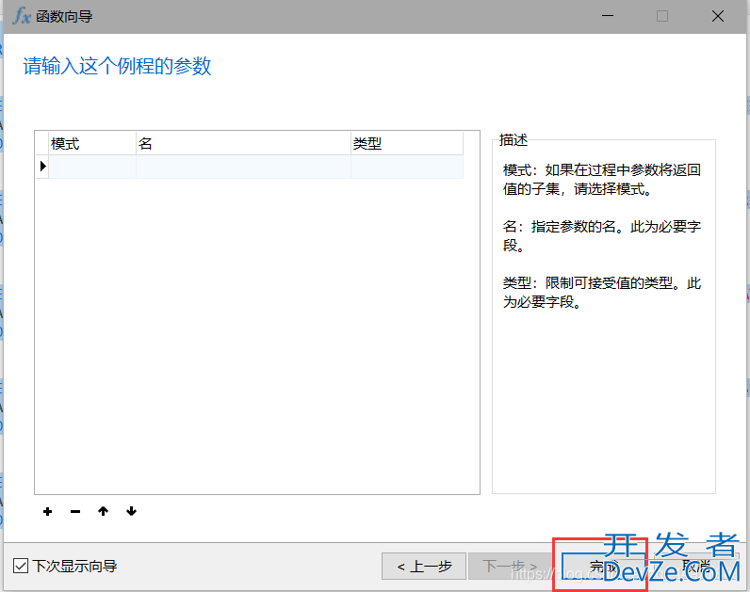The height and width of the screenshot is (592, 750).
Task: Select the 模式 column header
Action: tap(92, 143)
